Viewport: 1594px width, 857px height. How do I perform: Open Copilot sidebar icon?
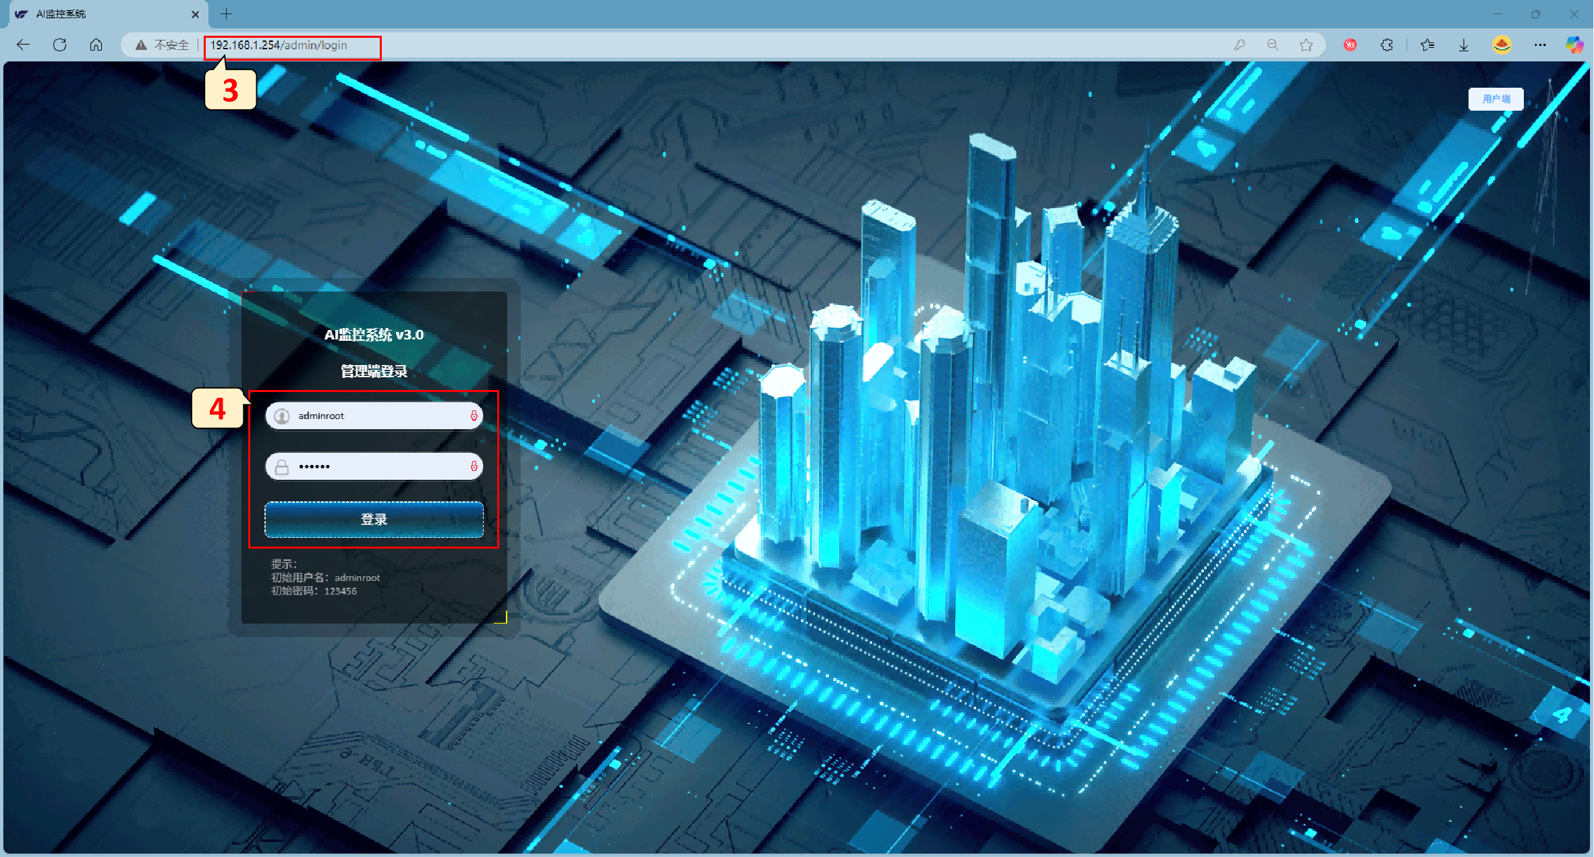pos(1574,45)
